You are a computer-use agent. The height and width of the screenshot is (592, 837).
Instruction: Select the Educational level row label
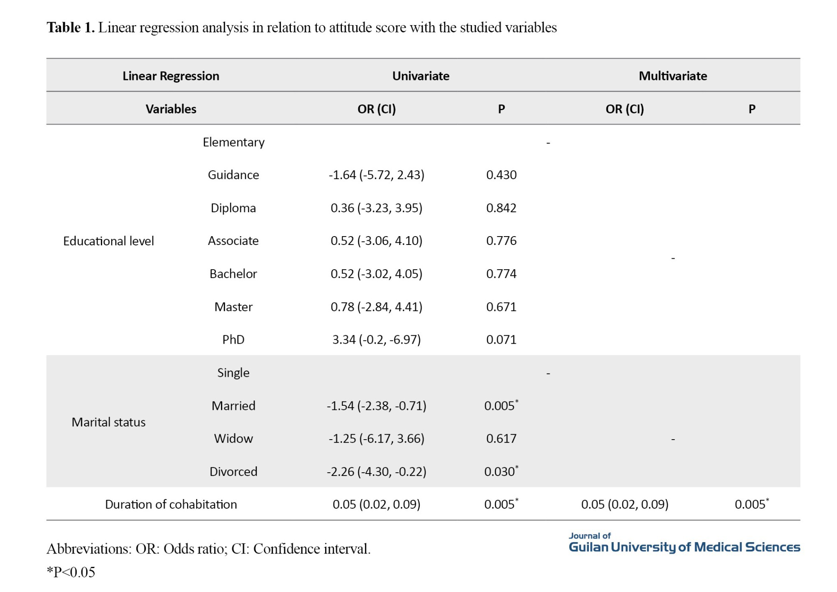pyautogui.click(x=108, y=241)
